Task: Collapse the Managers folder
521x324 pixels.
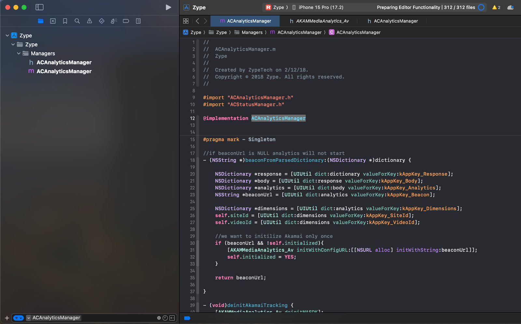Action: coord(19,53)
